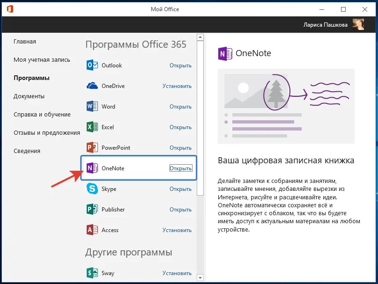The height and width of the screenshot is (284, 378).
Task: Close the Мой Office window
Action: (365, 9)
